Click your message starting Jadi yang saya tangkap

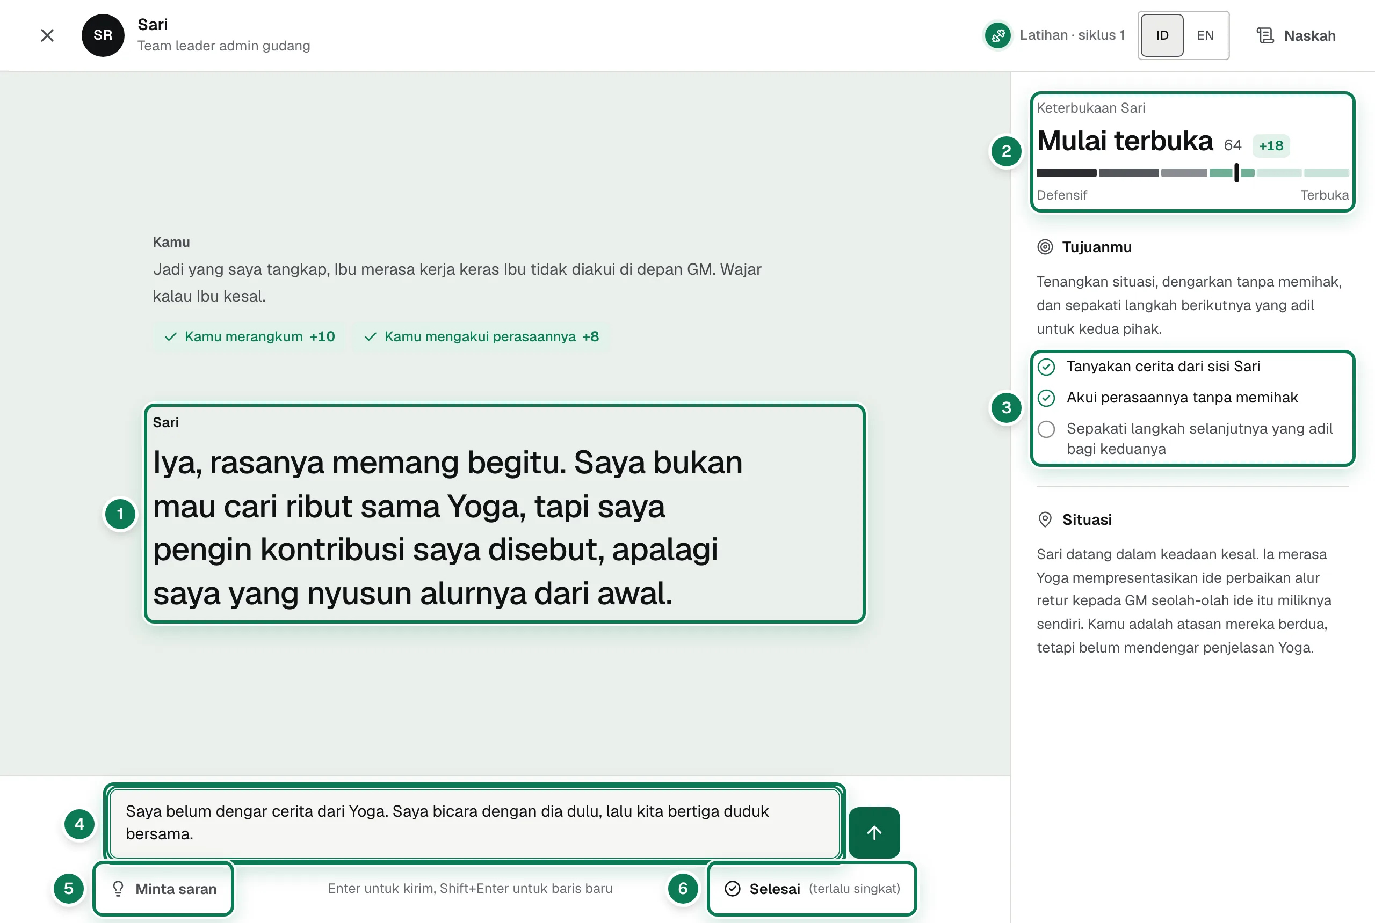(x=457, y=283)
